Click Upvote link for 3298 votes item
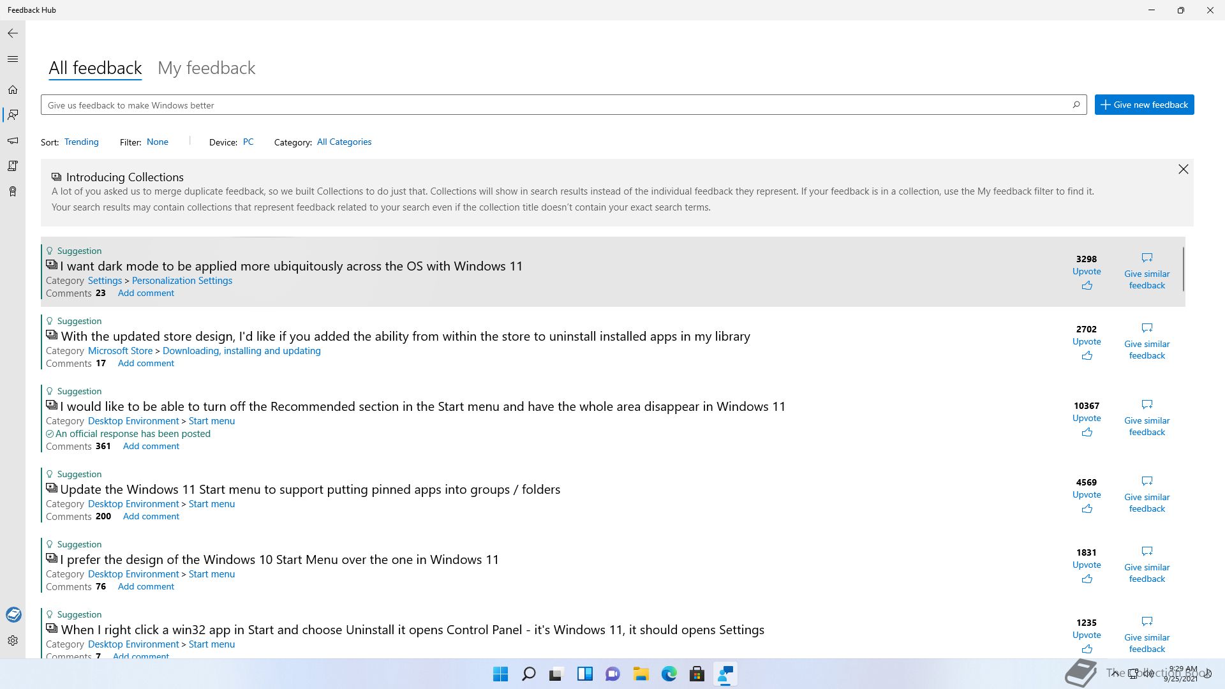The width and height of the screenshot is (1225, 689). click(x=1087, y=272)
